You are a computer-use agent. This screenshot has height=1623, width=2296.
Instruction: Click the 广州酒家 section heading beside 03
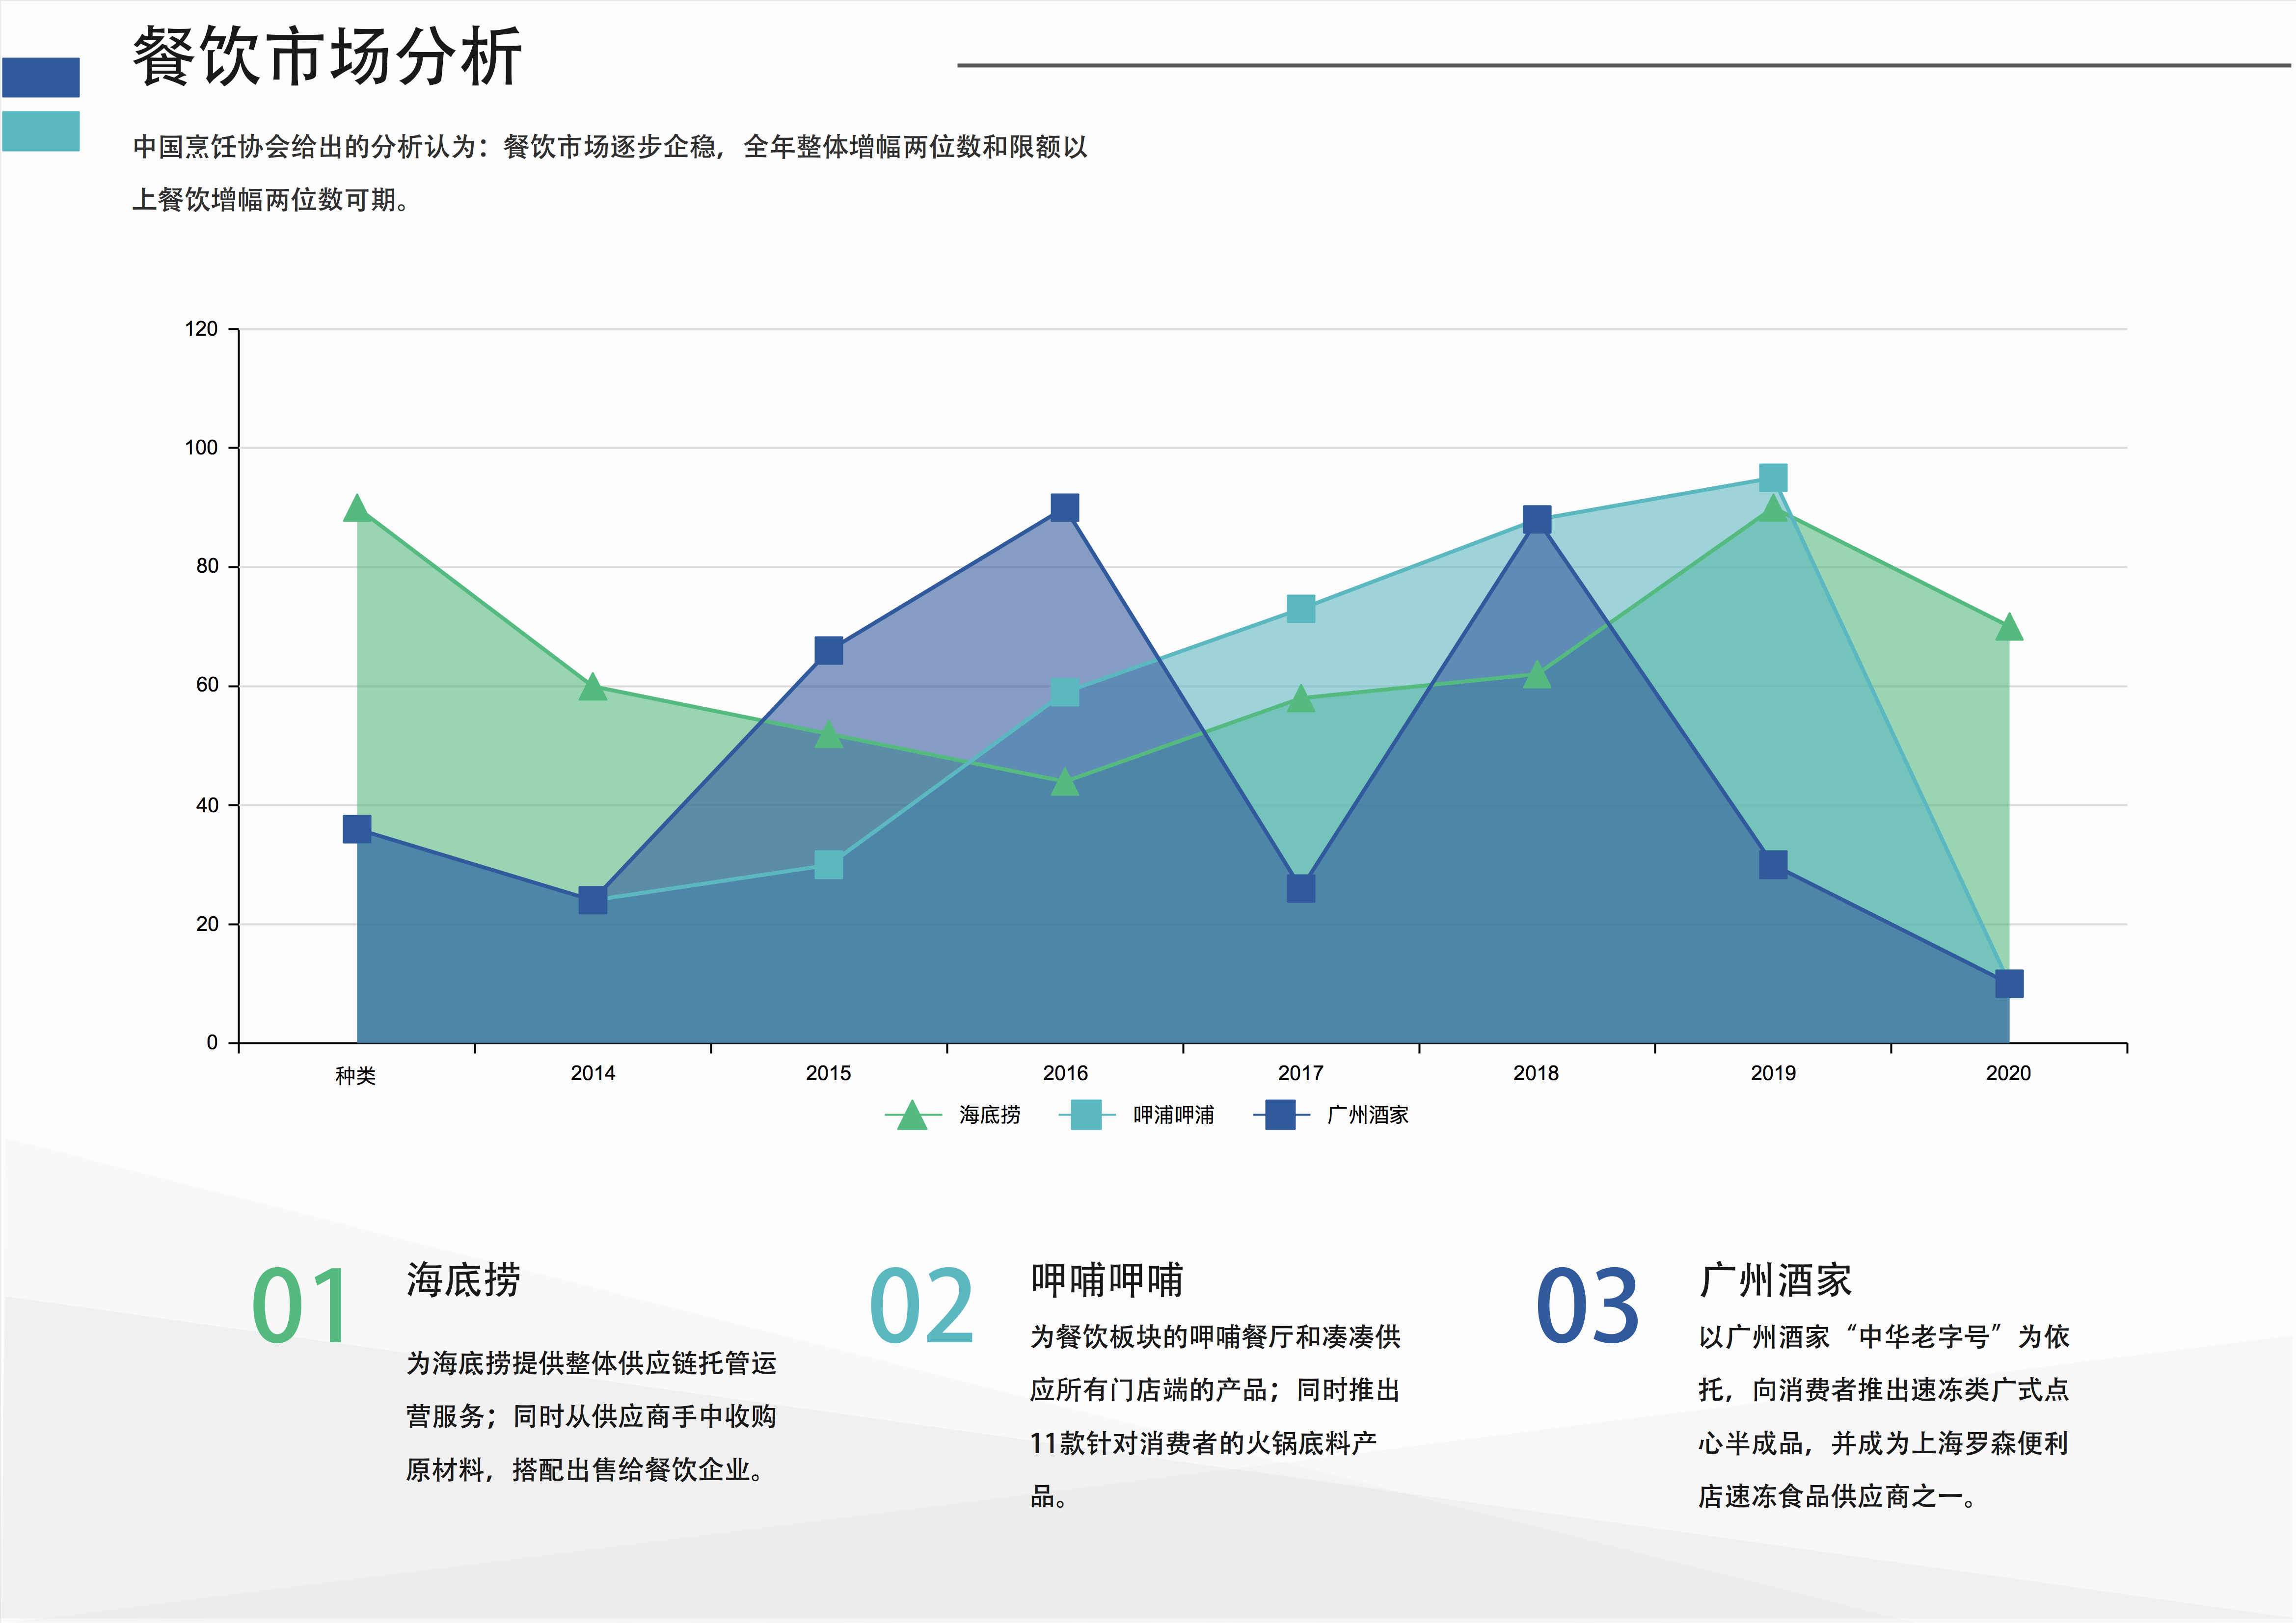point(1775,1281)
